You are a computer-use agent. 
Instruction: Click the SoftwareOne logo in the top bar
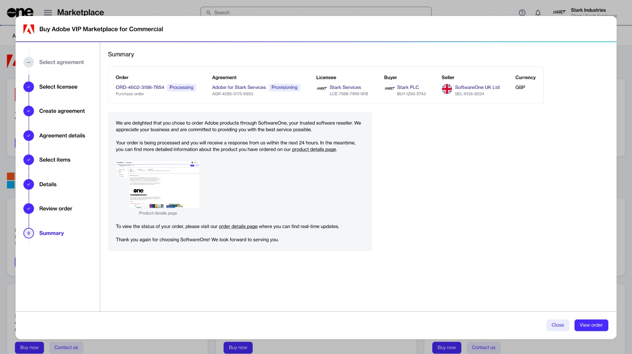20,13
